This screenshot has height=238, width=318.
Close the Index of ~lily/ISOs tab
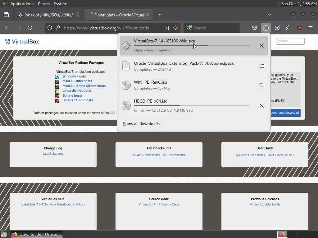coord(78,15)
